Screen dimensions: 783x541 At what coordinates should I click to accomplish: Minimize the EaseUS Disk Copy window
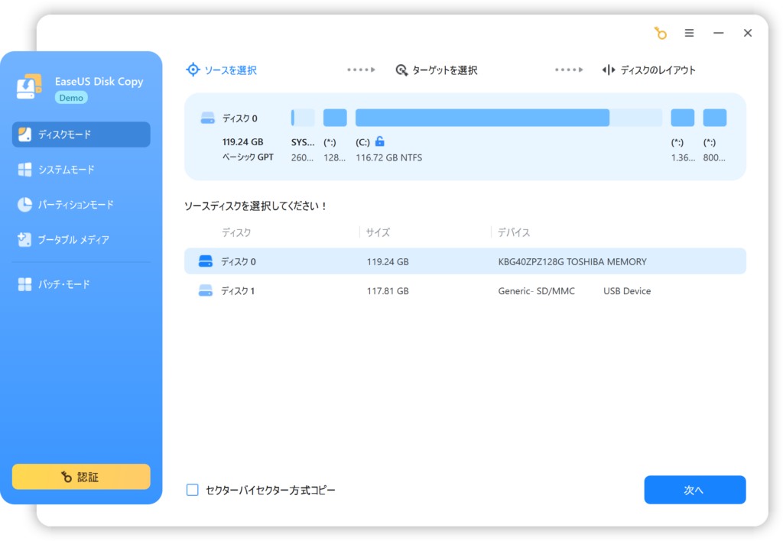coord(719,33)
